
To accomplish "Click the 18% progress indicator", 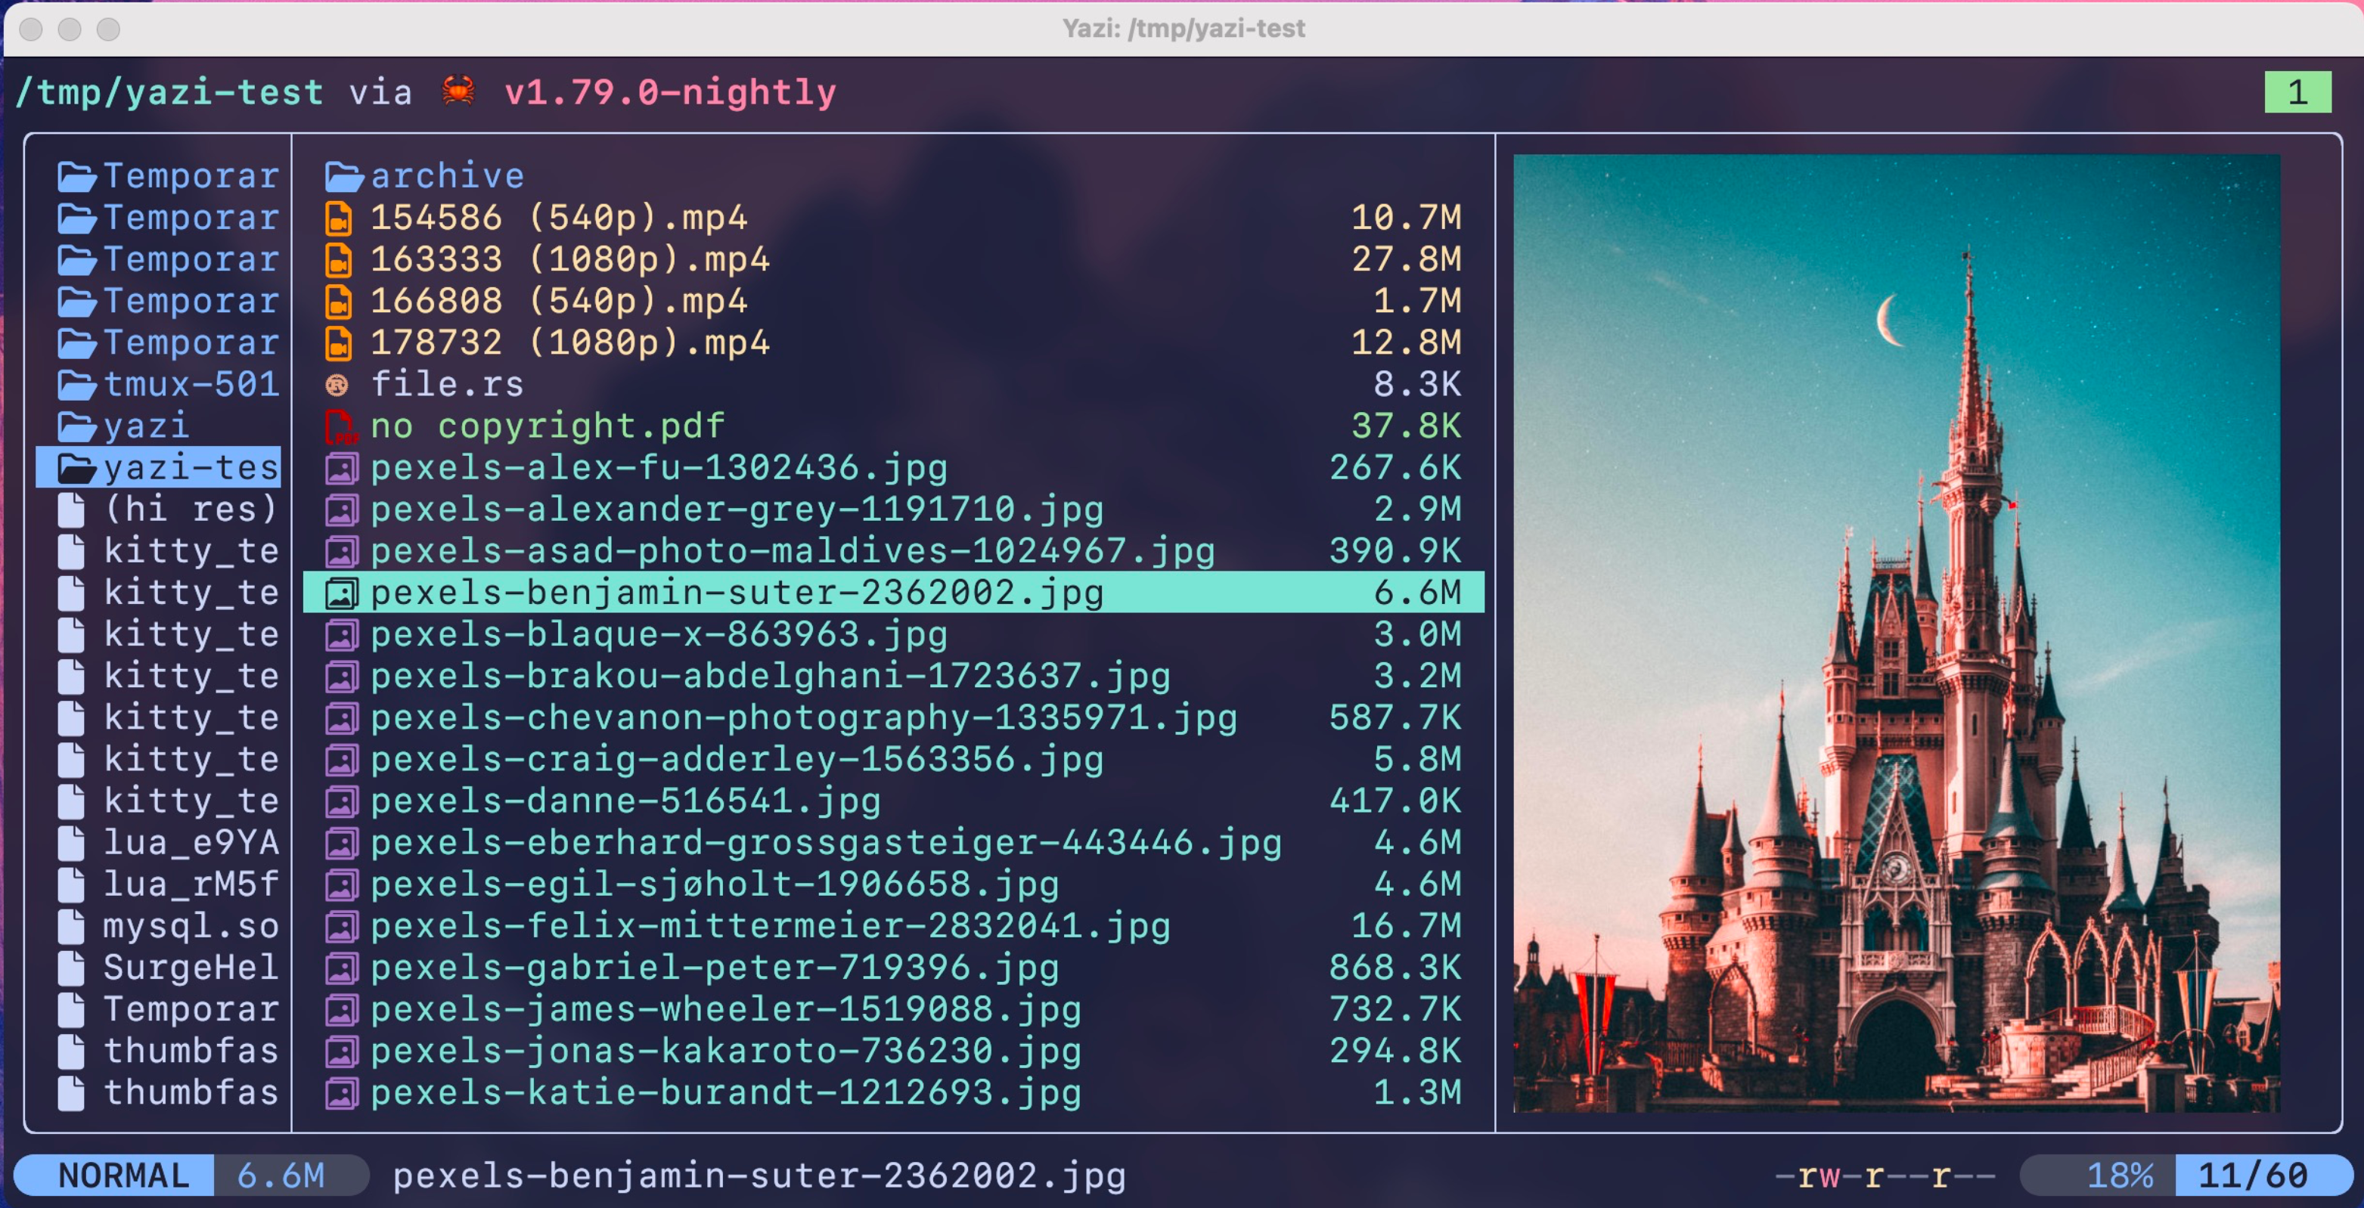I will coord(2119,1175).
